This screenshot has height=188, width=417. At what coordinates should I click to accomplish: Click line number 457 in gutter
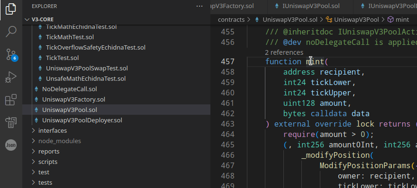227,61
